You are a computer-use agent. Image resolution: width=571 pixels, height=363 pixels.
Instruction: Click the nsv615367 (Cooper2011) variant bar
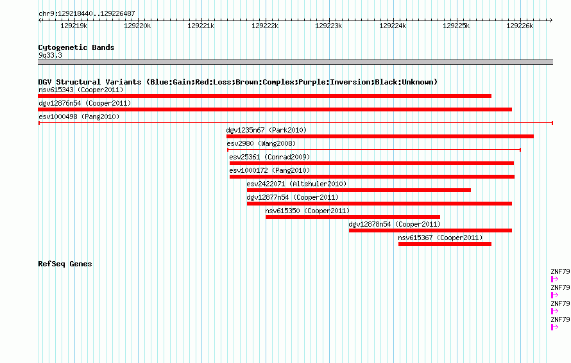[x=445, y=244]
